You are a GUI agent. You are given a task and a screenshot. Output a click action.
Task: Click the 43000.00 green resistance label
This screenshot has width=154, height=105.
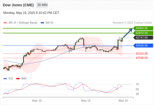(143, 28)
